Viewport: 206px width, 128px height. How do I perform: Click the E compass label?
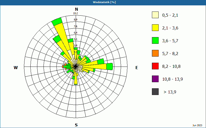click(137, 68)
